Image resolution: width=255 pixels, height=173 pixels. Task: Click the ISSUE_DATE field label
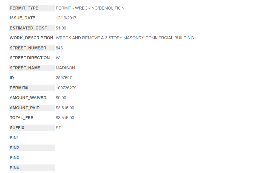[x=22, y=18]
